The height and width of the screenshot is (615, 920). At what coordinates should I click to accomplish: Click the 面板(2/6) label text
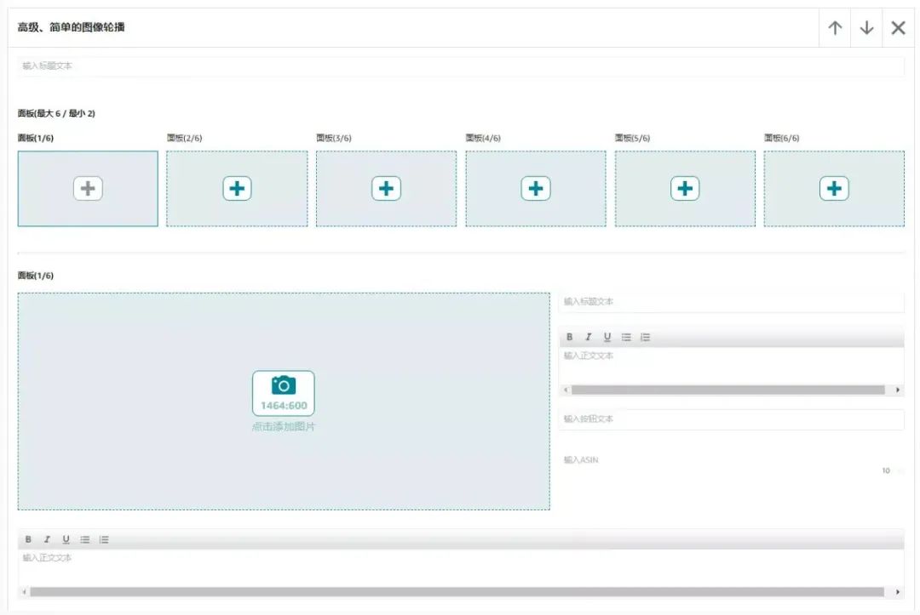(x=184, y=139)
